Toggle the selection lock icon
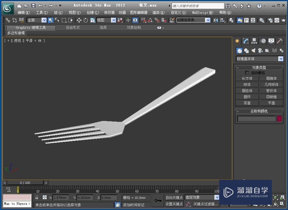The image size is (288, 210). (37, 197)
